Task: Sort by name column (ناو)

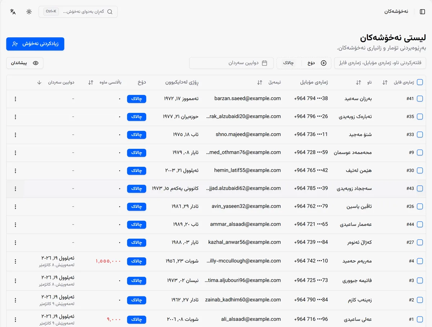Action: pyautogui.click(x=358, y=82)
